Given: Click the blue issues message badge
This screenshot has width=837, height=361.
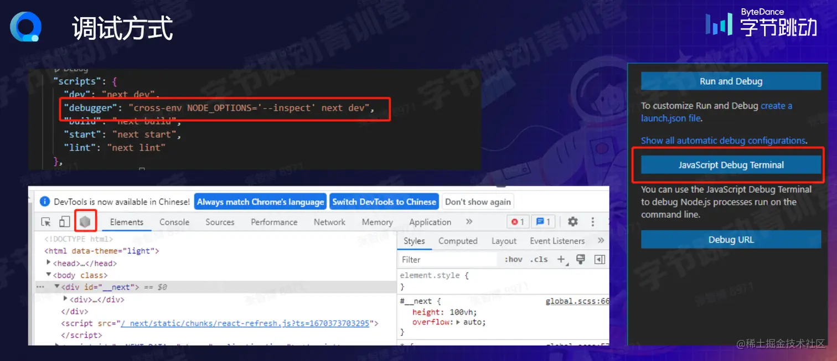Looking at the screenshot, I should (543, 221).
